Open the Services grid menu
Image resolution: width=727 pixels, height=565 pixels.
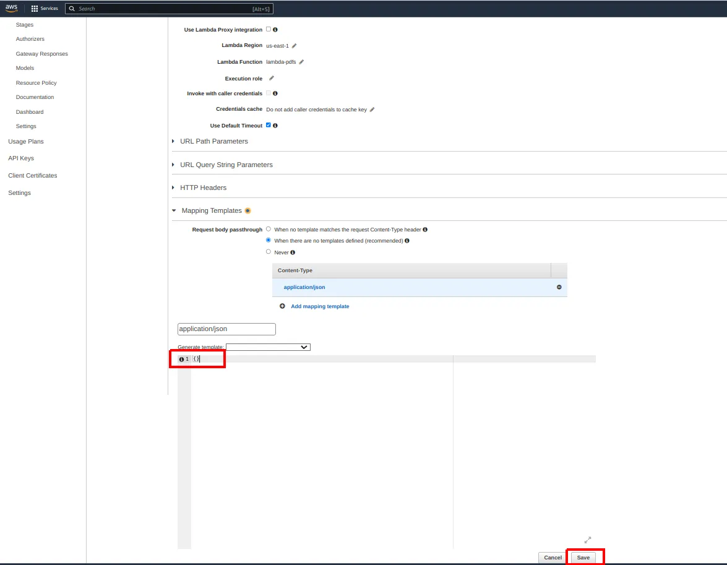coord(34,8)
